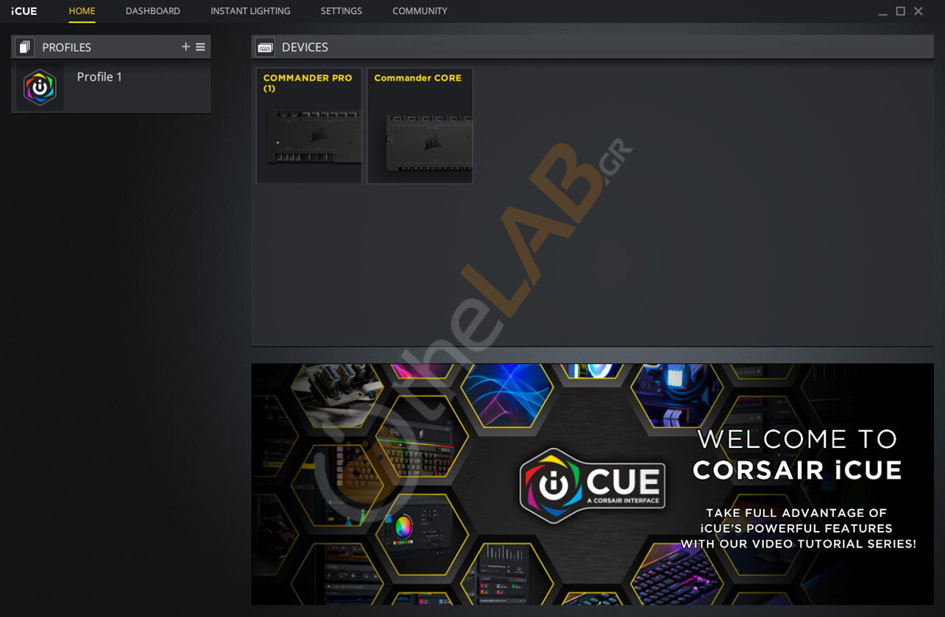Viewport: 945px width, 617px height.
Task: Open the INSTANT LIGHTING tab
Action: [x=250, y=11]
